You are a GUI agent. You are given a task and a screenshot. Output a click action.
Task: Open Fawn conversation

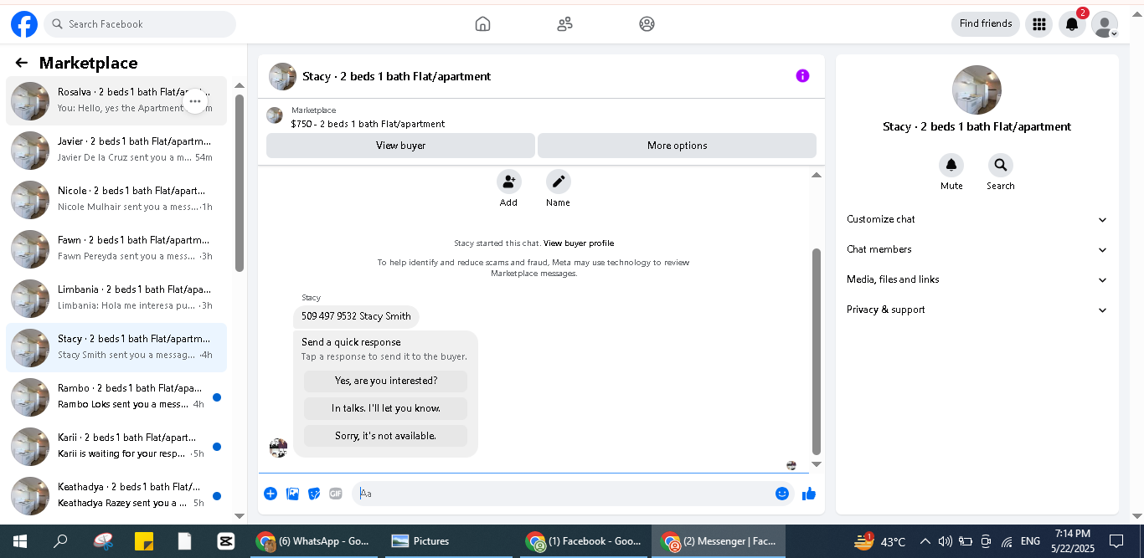pyautogui.click(x=116, y=248)
